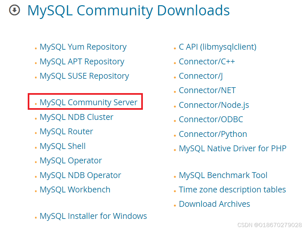Click the download circle icon beside the heading
Viewport: 303px width, 230px height.
(x=14, y=10)
